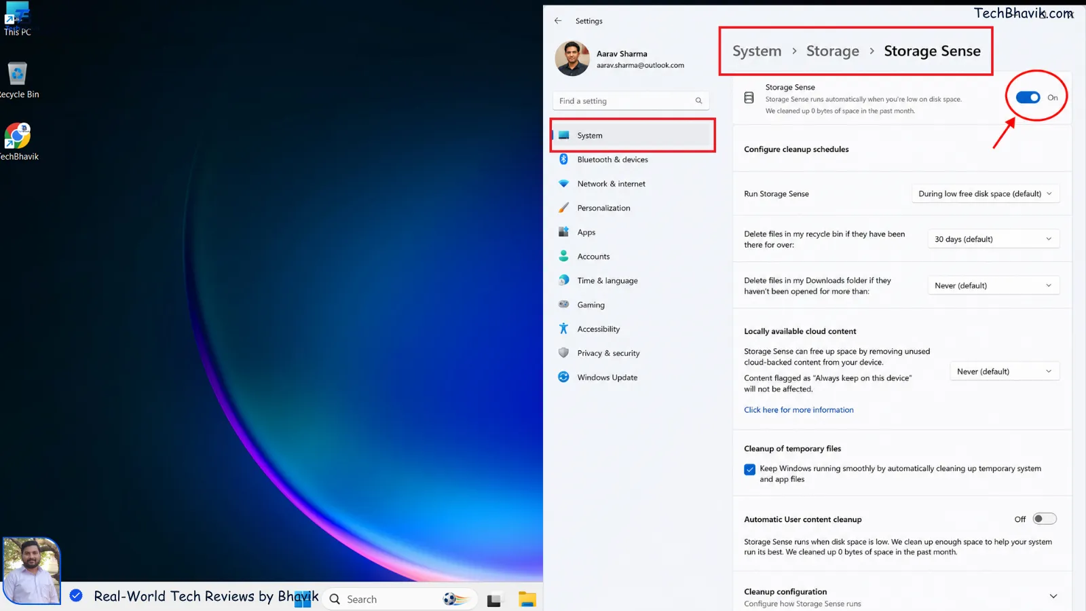This screenshot has width=1086, height=611.
Task: Open Run Storage Sense frequency dropdown
Action: (985, 193)
